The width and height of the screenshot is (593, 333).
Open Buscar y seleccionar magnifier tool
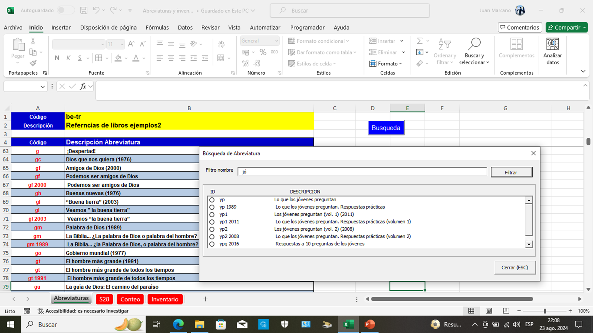tap(474, 44)
